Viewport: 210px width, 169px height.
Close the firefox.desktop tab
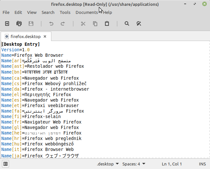coord(45,36)
